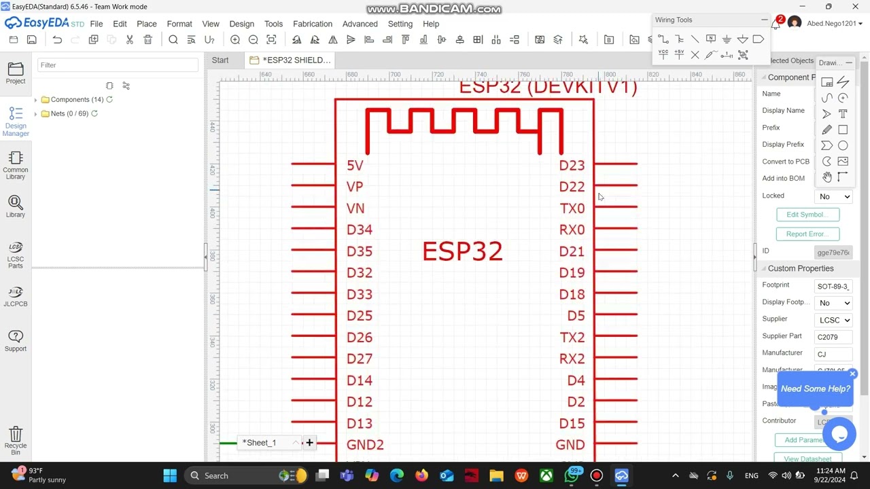870x489 pixels.
Task: Place a +5V net flag
Action: [x=679, y=55]
